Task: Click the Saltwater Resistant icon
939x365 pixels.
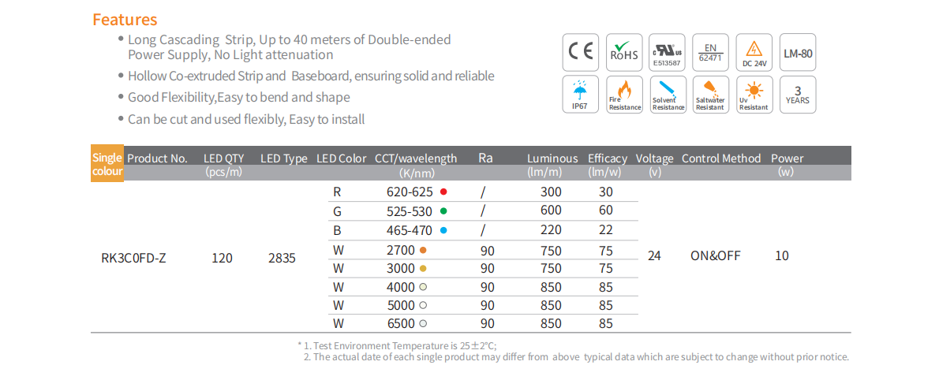Action: click(x=710, y=95)
